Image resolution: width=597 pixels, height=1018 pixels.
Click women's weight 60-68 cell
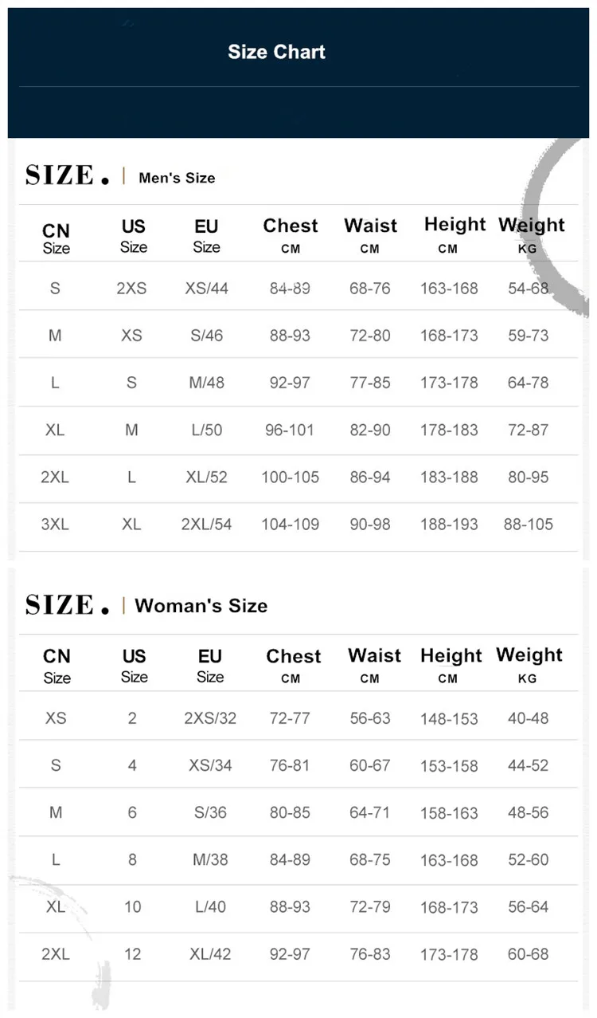[x=528, y=954]
